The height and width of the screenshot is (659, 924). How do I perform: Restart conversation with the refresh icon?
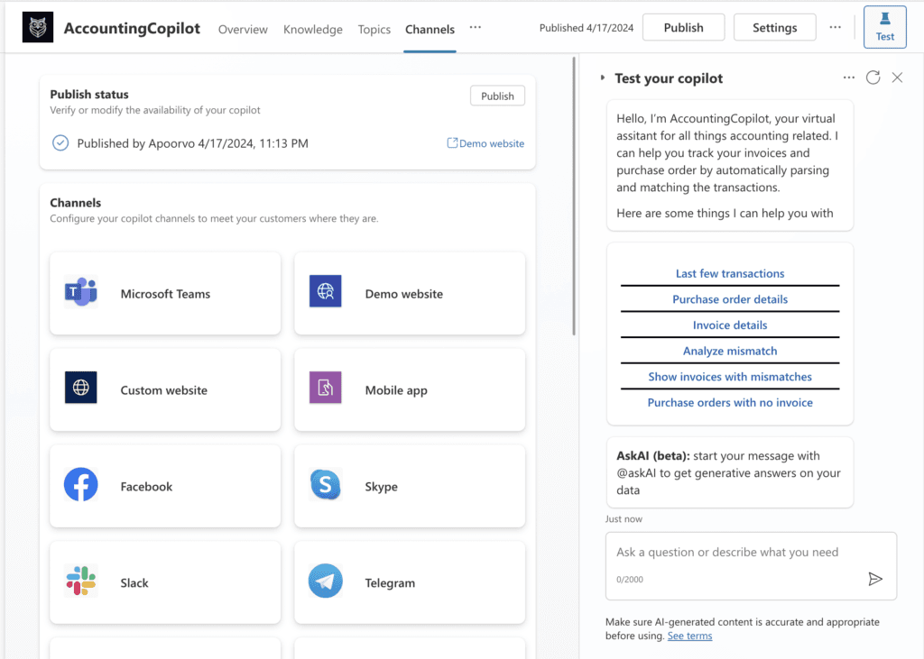[x=873, y=78]
